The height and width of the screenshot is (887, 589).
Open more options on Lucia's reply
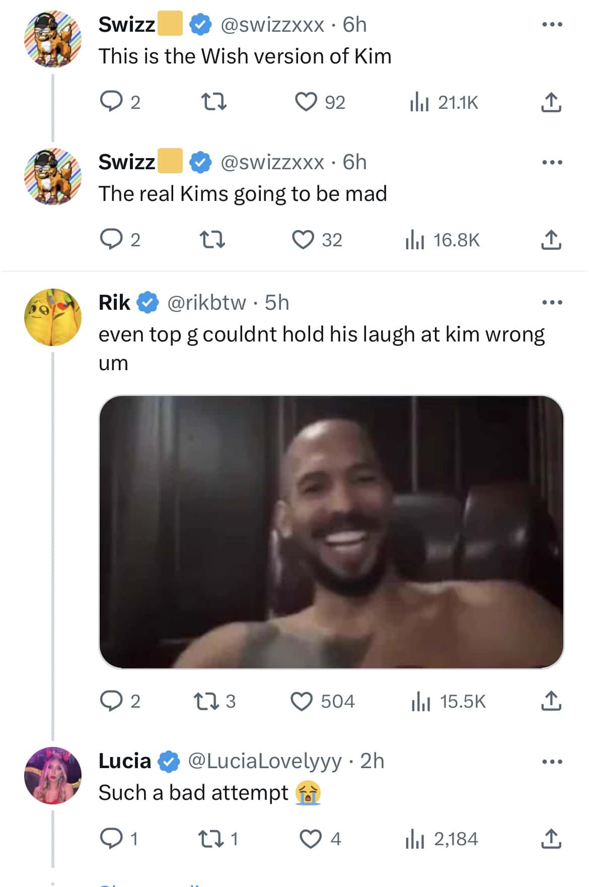click(553, 761)
